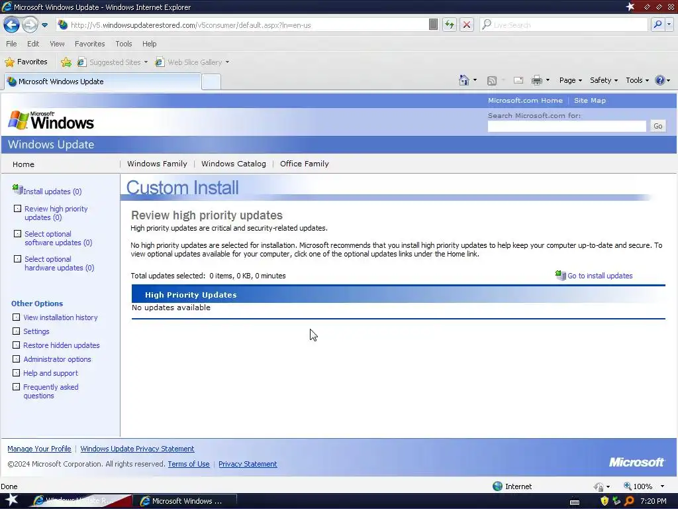Click the Favorites star button in the favorites bar
678x509 pixels.
point(26,62)
